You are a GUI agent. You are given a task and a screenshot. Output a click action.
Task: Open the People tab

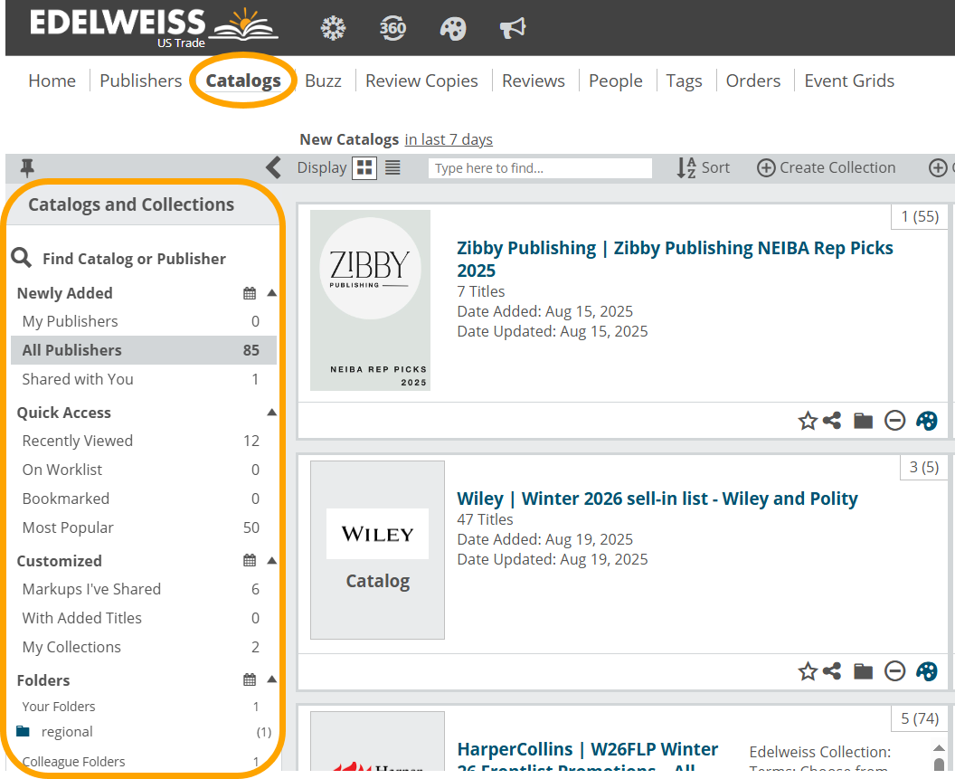(615, 81)
